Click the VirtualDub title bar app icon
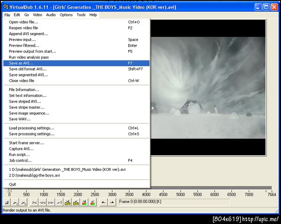 (x=6, y=7)
